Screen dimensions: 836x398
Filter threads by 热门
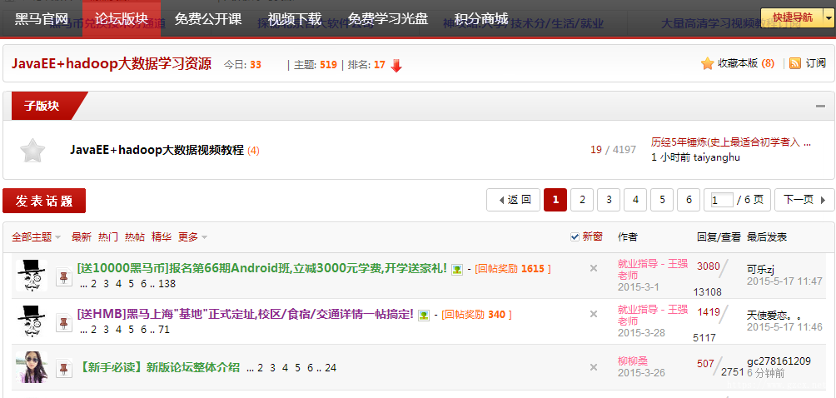[107, 237]
